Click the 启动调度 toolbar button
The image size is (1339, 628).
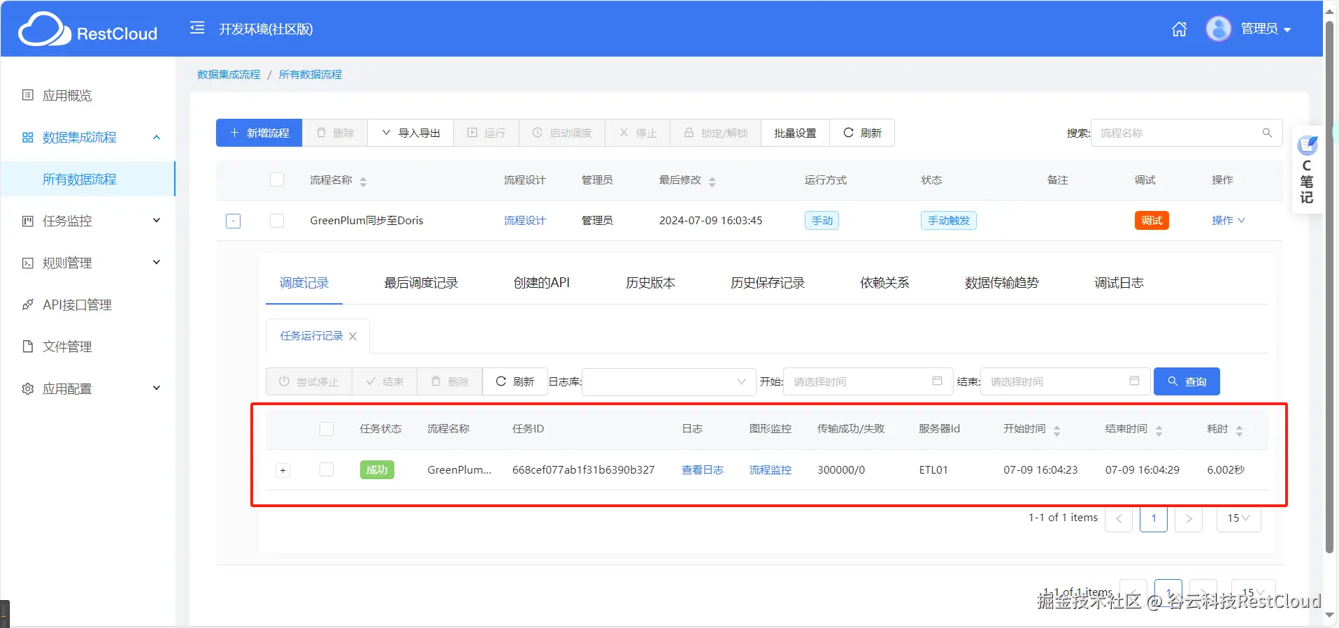562,133
